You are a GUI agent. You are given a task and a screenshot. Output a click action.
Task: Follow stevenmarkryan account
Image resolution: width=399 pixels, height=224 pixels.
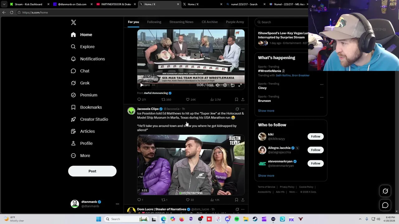(x=315, y=163)
